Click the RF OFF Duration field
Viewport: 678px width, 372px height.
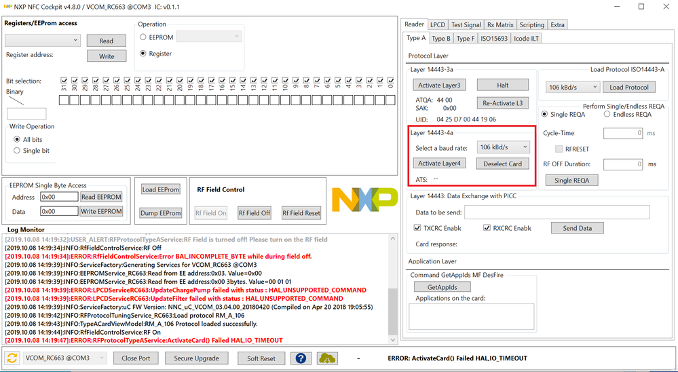coord(623,164)
